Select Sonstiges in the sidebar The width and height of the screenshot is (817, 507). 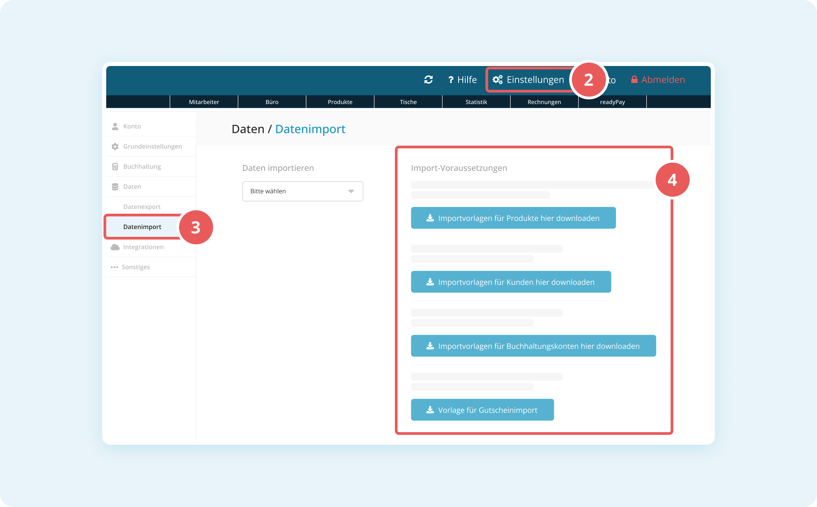[151, 267]
